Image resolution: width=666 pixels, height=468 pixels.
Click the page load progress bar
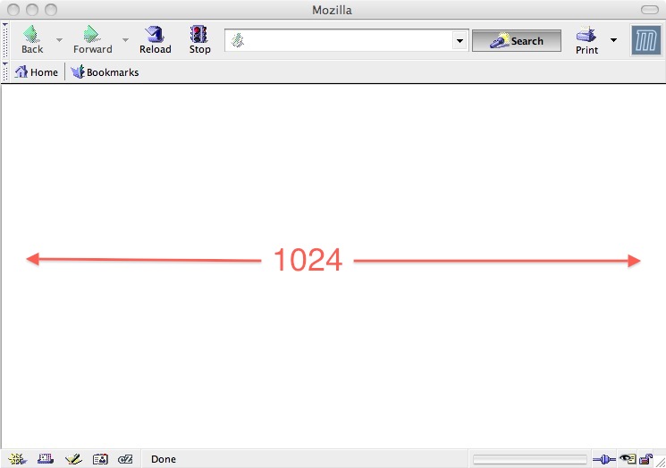[x=529, y=459]
